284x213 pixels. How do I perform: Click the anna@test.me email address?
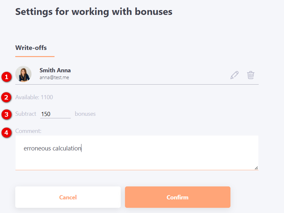click(54, 77)
